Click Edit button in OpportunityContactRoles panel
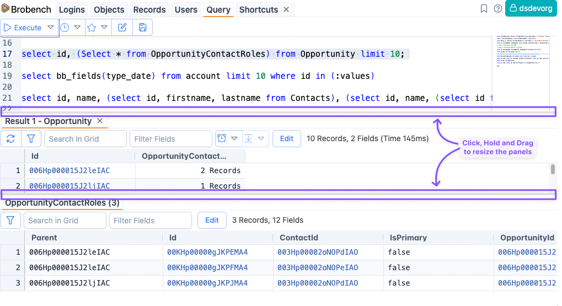The height and width of the screenshot is (306, 562). click(212, 221)
